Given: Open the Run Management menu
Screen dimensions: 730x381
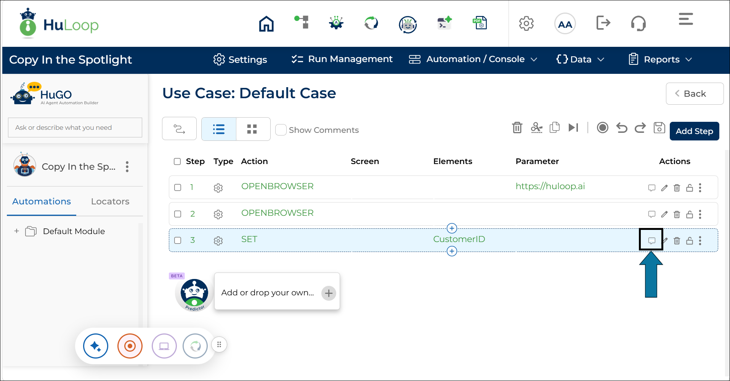Looking at the screenshot, I should (342, 59).
